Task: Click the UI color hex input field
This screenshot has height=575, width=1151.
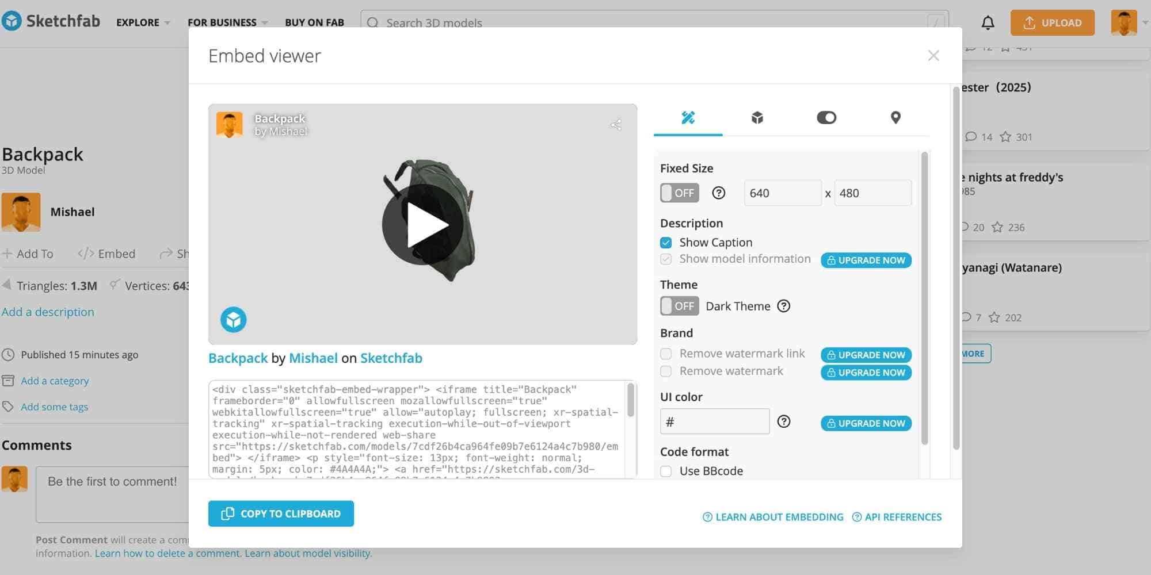Action: coord(715,421)
